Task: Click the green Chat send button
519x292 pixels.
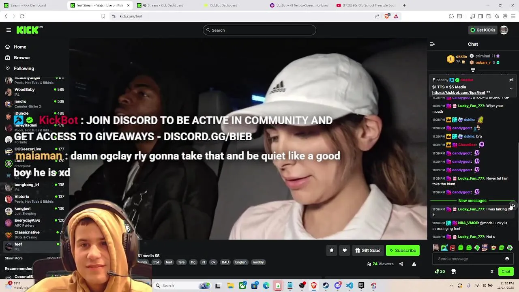Action: (x=506, y=272)
